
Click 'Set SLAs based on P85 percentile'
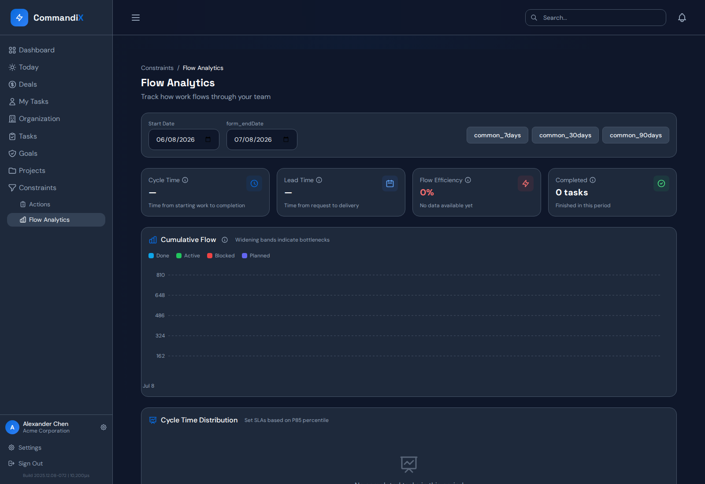286,420
